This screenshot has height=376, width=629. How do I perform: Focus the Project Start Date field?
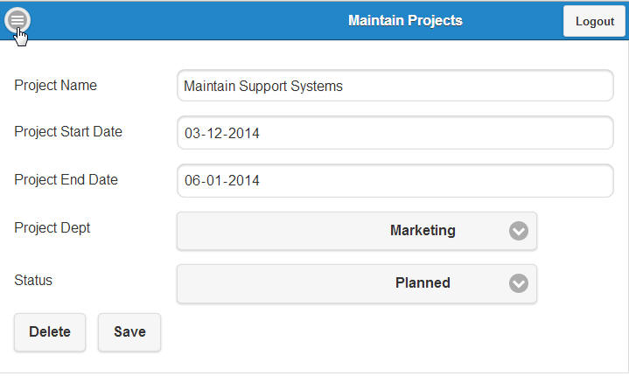(x=395, y=134)
